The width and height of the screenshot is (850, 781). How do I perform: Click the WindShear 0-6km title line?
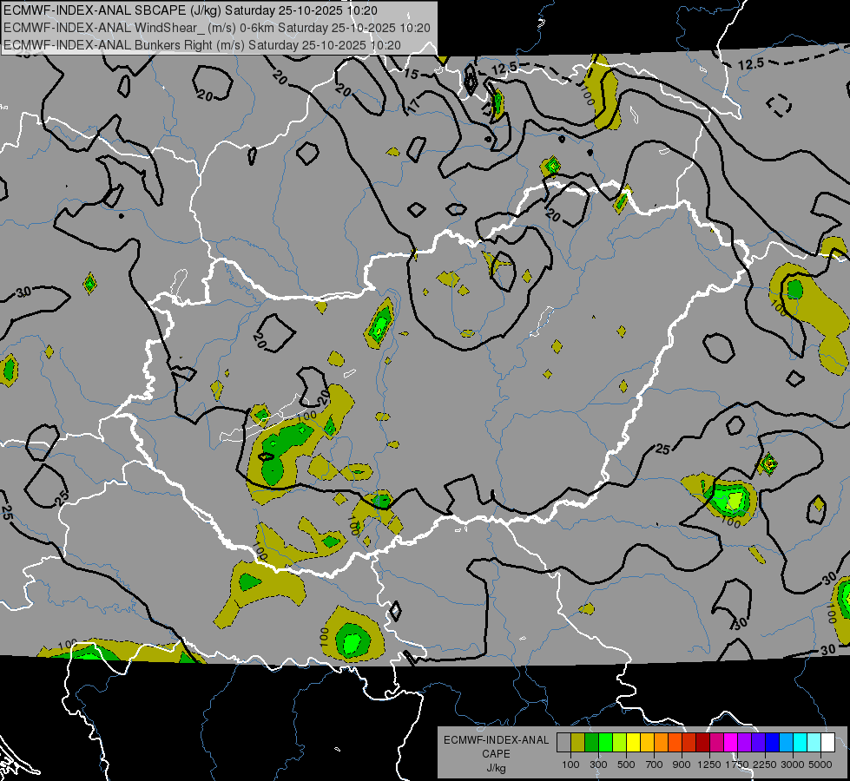coord(217,28)
